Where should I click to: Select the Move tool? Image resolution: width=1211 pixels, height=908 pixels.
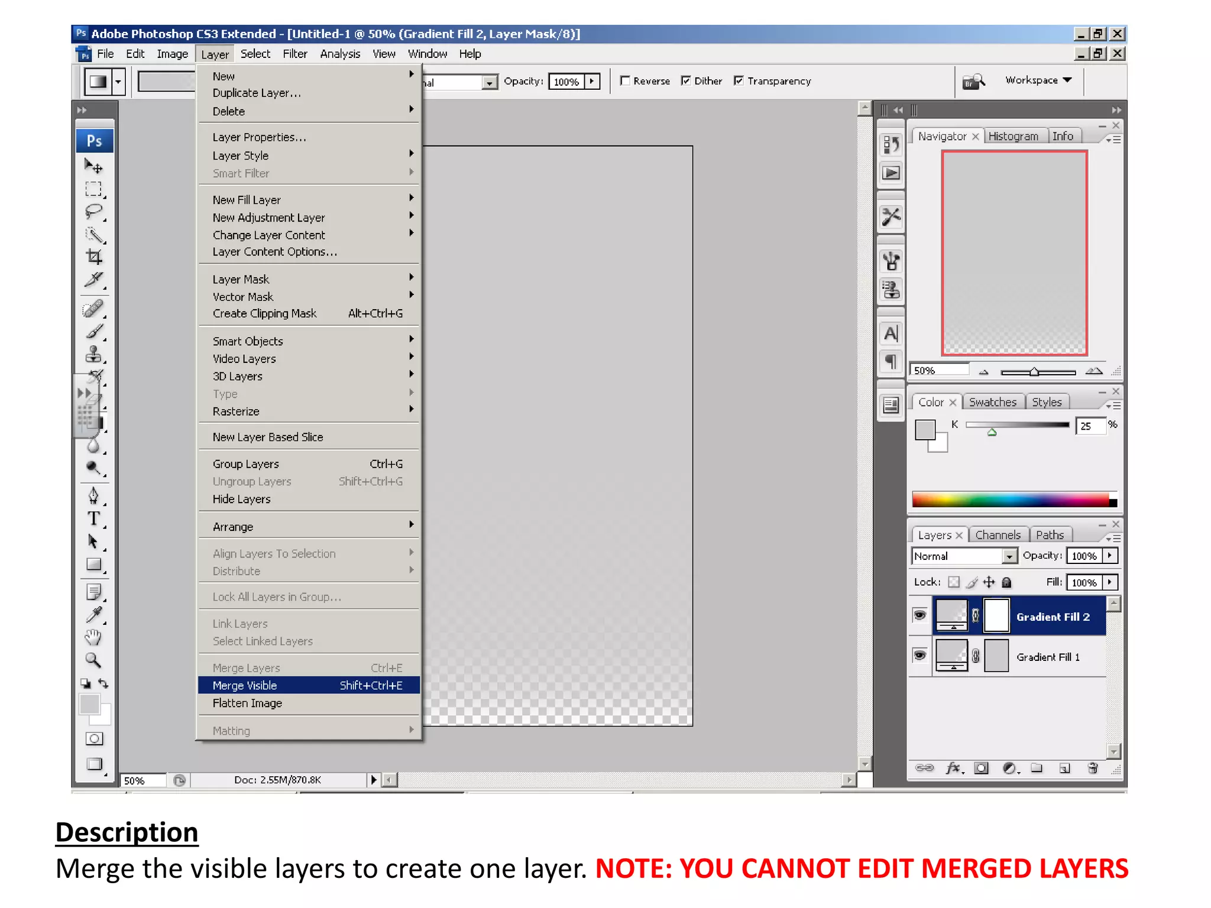point(93,167)
